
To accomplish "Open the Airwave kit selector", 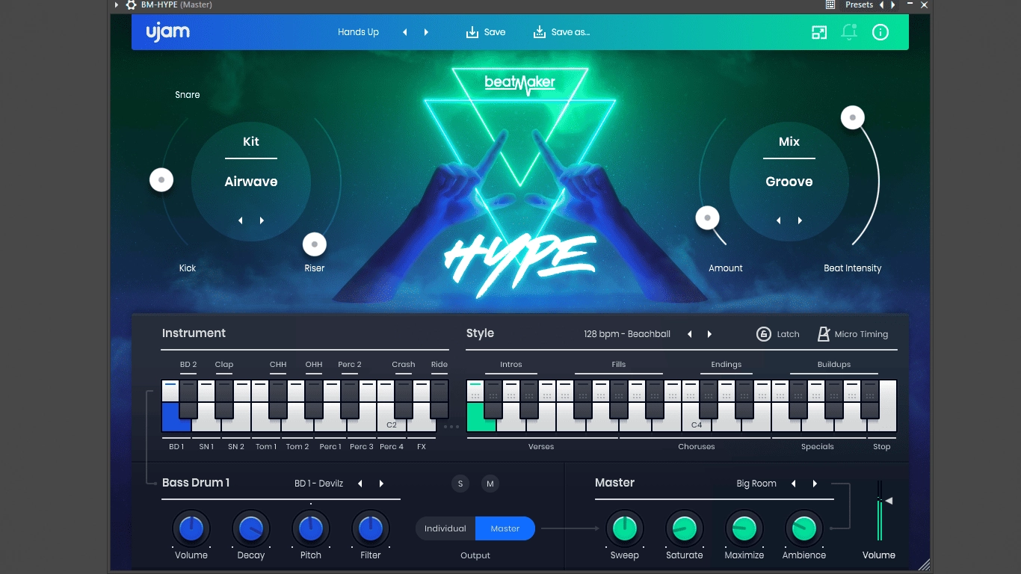I will [251, 182].
